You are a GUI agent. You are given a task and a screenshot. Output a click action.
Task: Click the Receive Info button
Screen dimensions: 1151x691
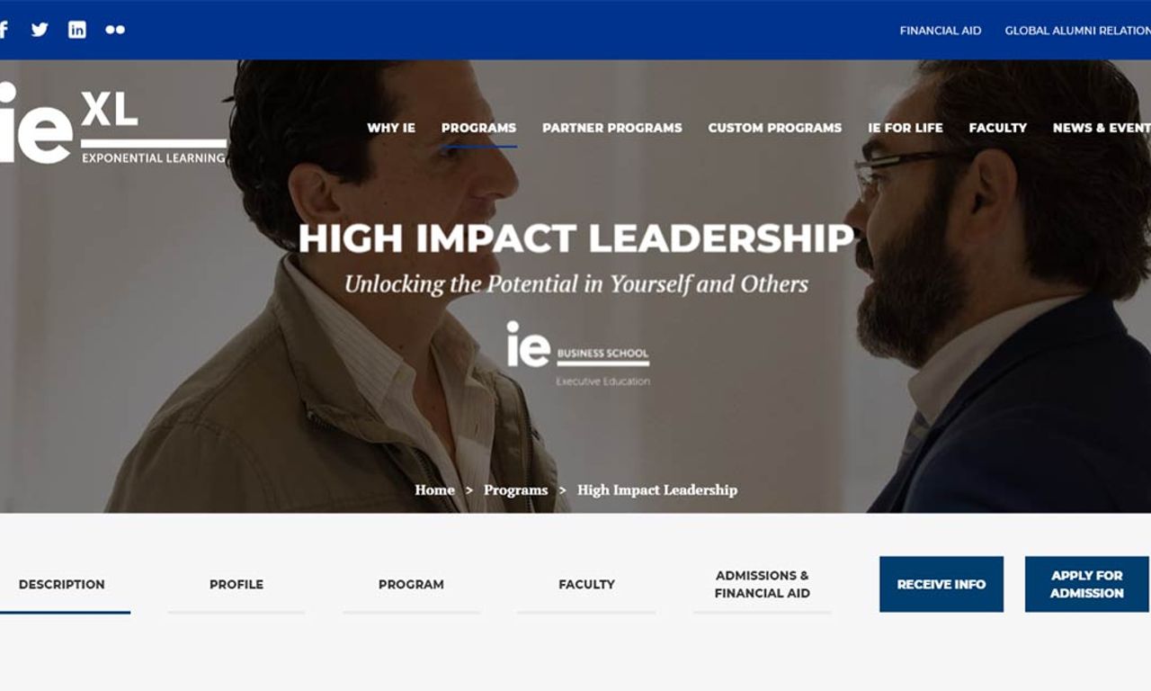pos(941,584)
